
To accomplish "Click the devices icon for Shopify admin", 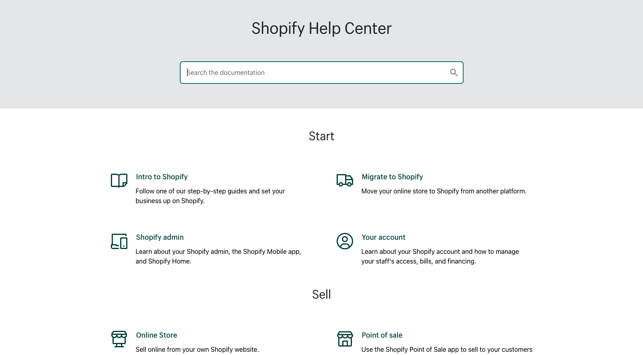I will coord(119,241).
